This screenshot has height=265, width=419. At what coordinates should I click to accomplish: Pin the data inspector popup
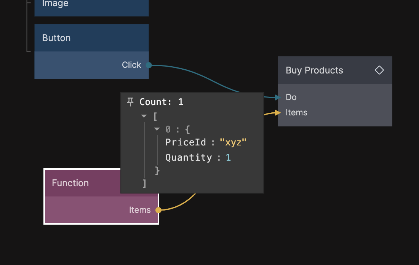(x=130, y=102)
